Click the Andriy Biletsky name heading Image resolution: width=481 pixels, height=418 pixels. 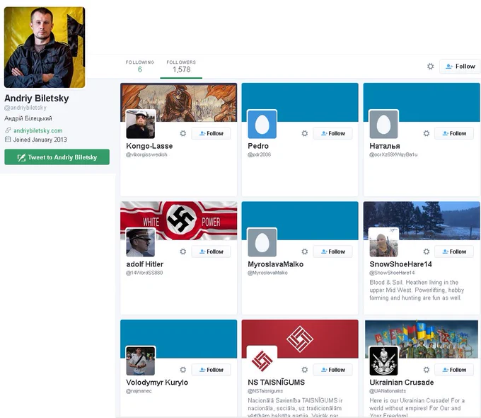37,98
